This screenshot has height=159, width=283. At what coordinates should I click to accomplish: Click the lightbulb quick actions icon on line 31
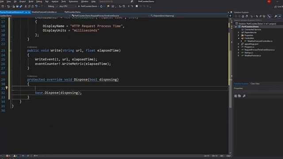pyautogui.click(x=7, y=88)
